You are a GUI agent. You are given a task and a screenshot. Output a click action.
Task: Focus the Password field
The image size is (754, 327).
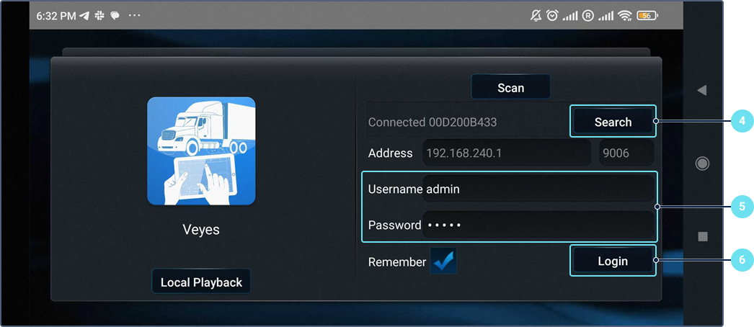tap(538, 225)
